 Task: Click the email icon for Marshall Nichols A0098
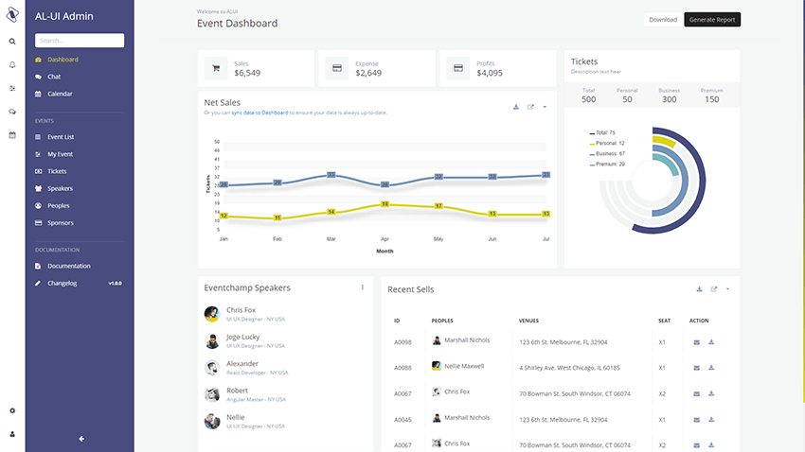(x=697, y=342)
